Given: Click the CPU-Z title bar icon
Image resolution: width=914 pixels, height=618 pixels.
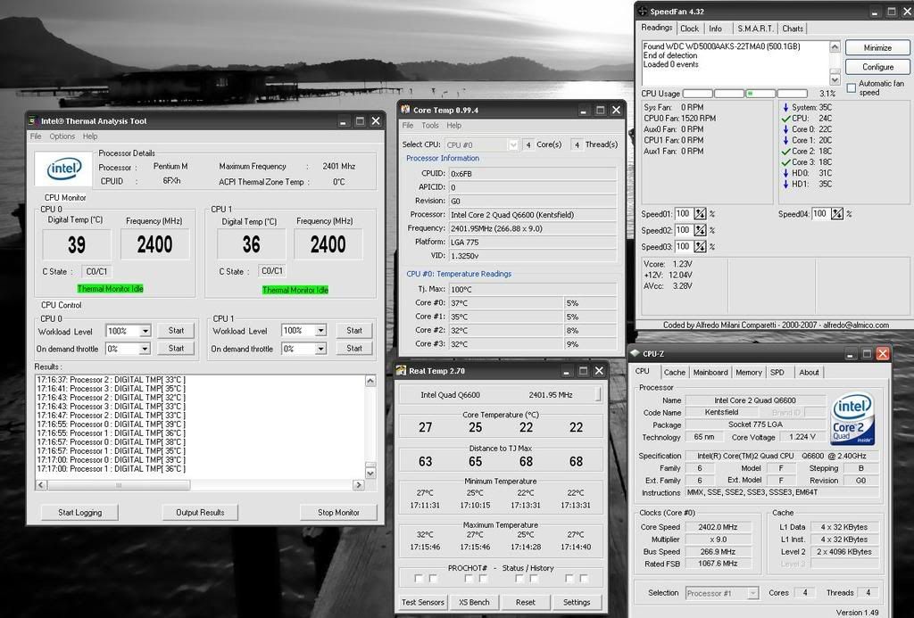Looking at the screenshot, I should click(x=636, y=353).
